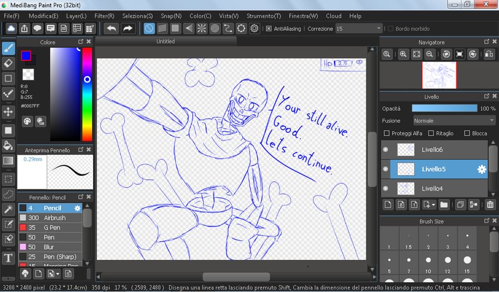Undock the Colore panel
The image size is (499, 292).
[x=81, y=42]
